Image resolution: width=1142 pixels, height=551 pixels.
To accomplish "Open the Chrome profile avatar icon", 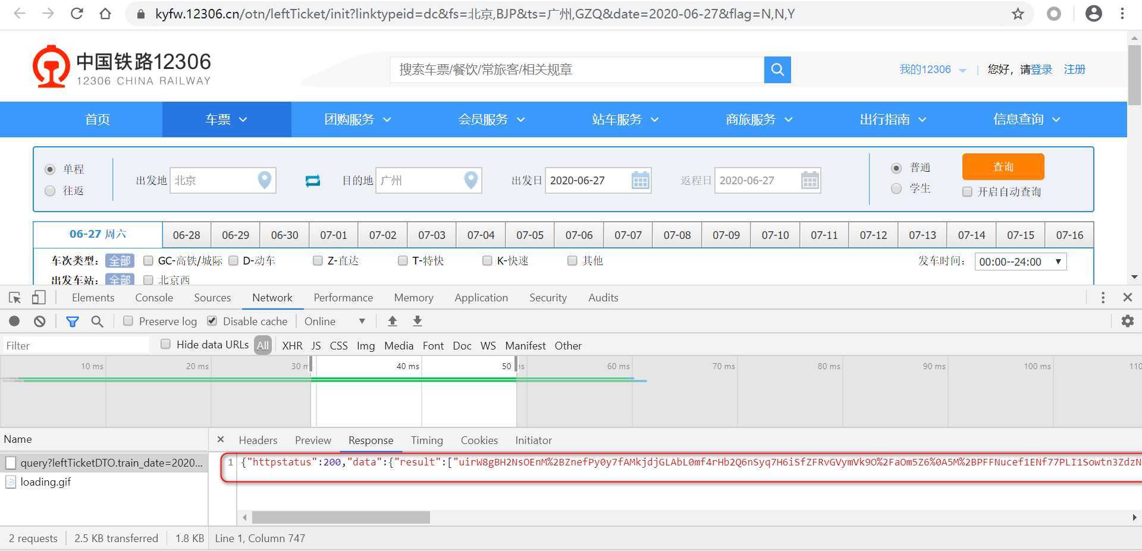I will click(x=1093, y=14).
